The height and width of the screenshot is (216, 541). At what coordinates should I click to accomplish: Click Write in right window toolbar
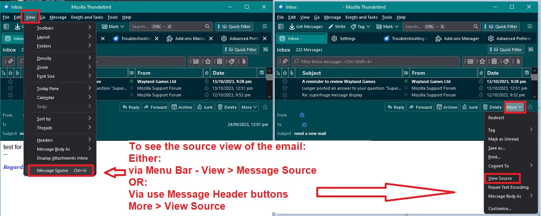(x=337, y=27)
